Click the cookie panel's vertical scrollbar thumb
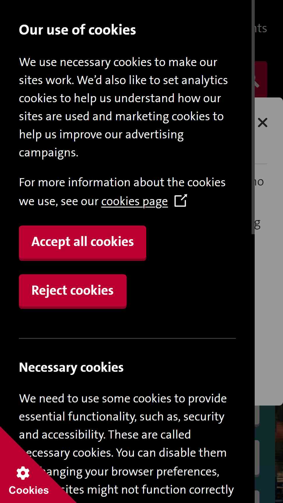 [x=253, y=117]
